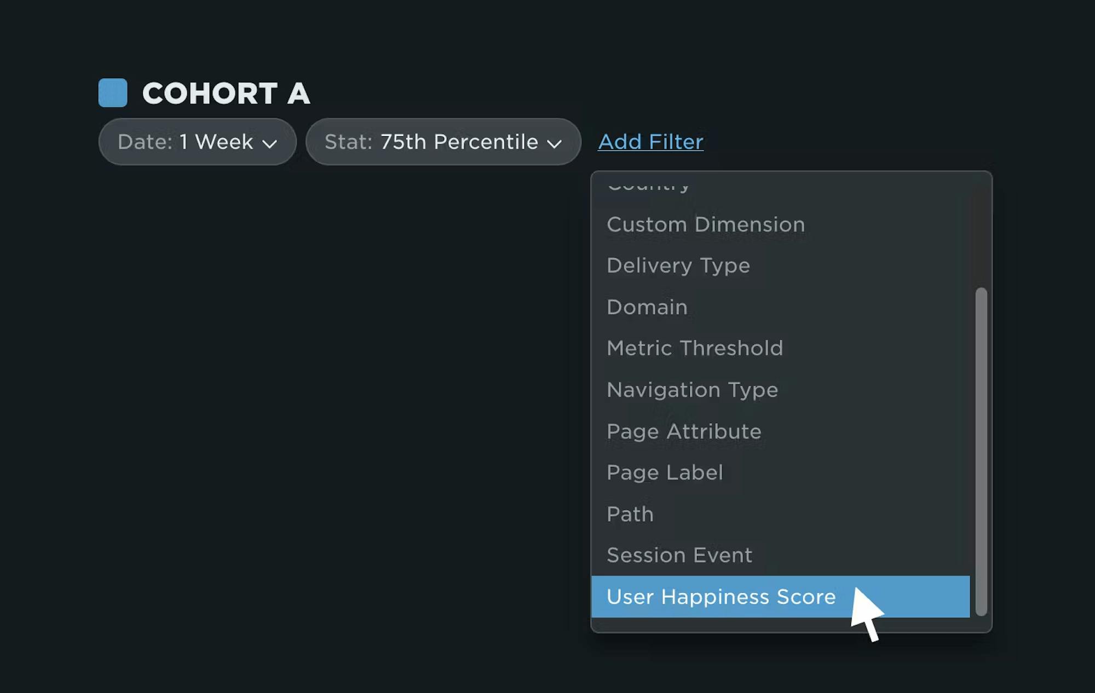Choose Custom Dimension from the filter list
Screen dimensions: 1095x693
click(x=706, y=224)
